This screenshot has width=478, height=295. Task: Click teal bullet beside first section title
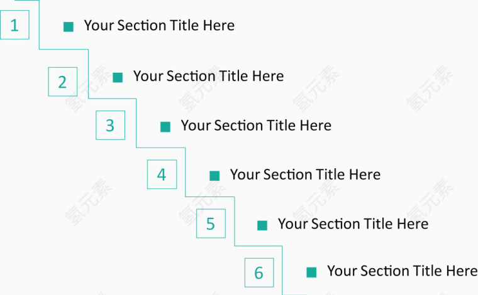[69, 27]
